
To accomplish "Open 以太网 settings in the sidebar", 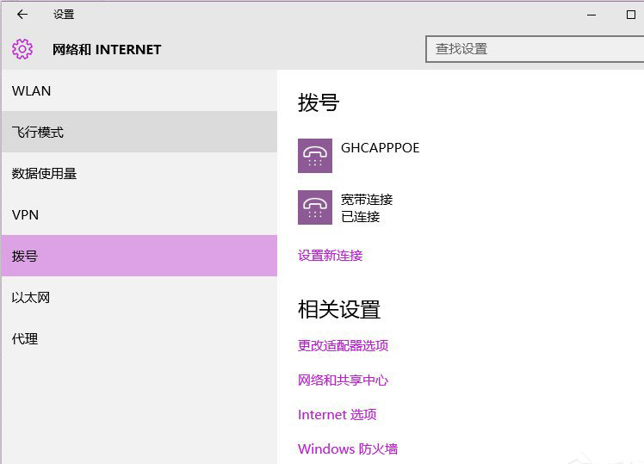I will click(31, 298).
